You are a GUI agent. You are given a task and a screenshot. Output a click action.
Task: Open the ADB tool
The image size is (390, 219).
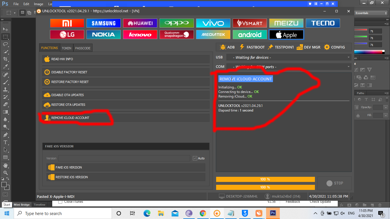pos(227,47)
